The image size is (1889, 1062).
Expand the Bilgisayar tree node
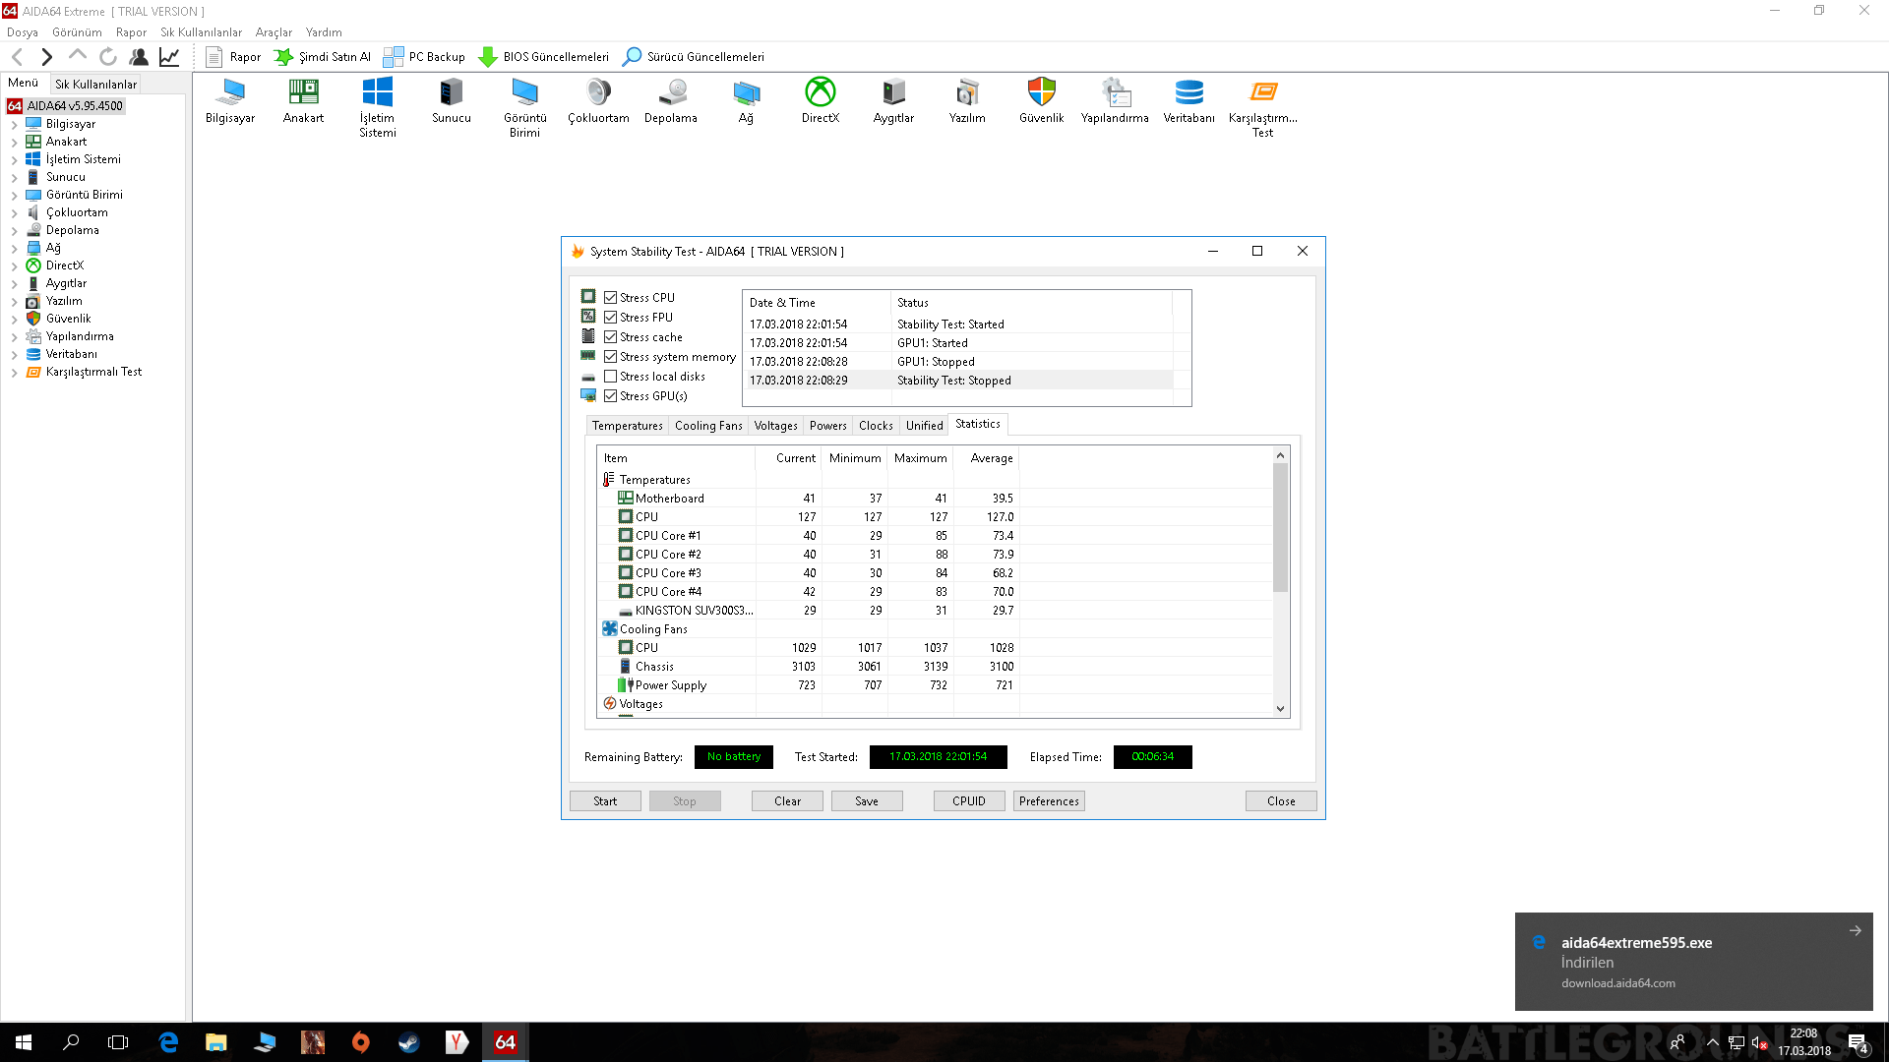[x=14, y=124]
